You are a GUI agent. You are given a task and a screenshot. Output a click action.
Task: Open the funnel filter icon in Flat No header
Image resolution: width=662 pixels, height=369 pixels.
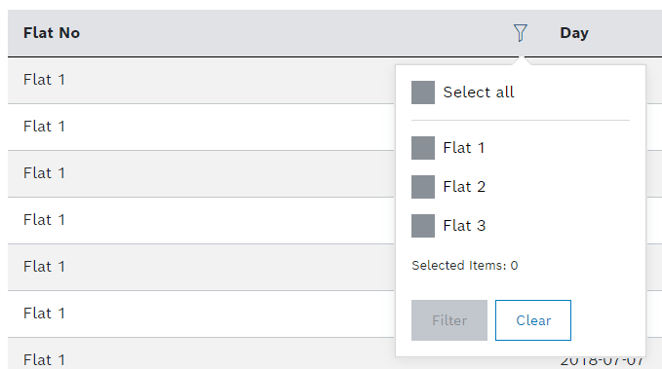[521, 33]
